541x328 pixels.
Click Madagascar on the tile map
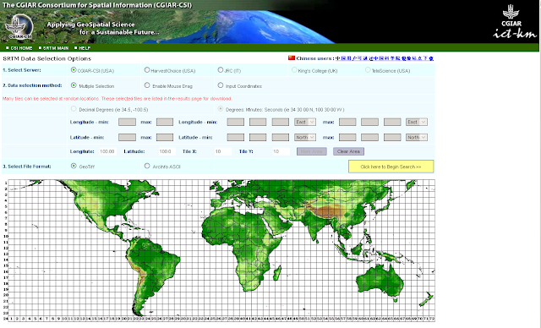pyautogui.click(x=277, y=272)
